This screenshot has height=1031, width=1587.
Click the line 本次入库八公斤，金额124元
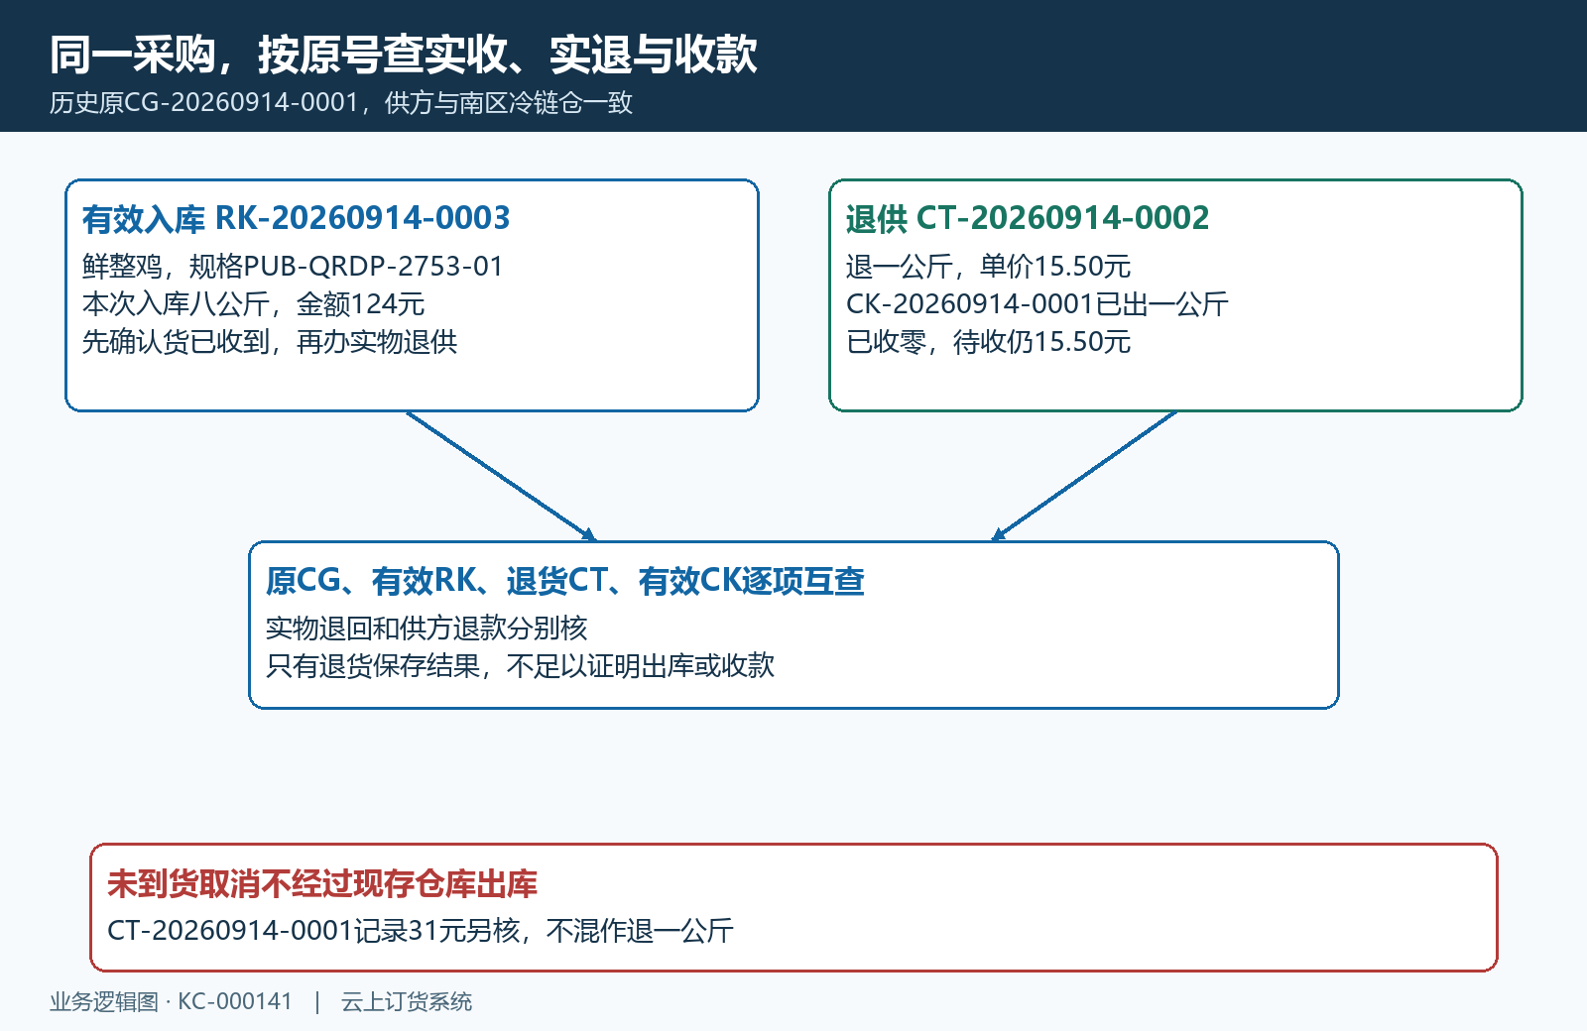tap(253, 304)
